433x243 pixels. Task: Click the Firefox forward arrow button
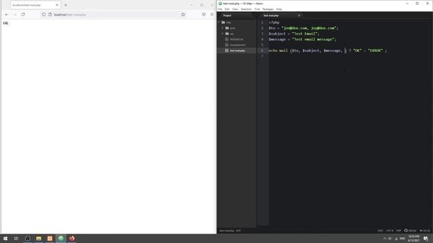[15, 14]
